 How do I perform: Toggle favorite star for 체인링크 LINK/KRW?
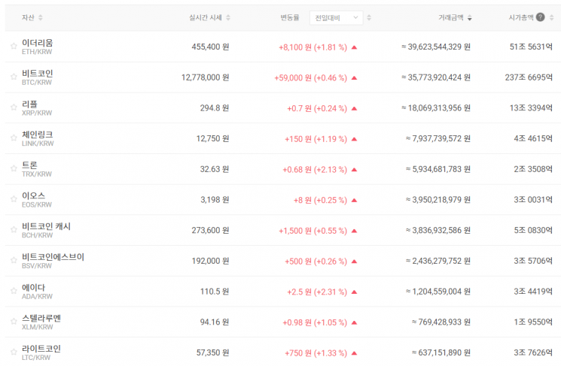pos(14,138)
